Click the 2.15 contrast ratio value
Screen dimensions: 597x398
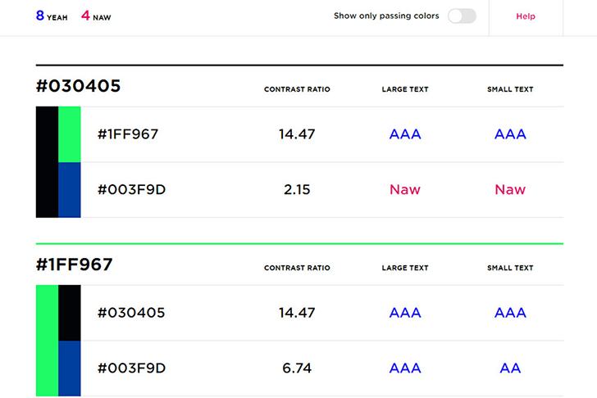pyautogui.click(x=297, y=189)
